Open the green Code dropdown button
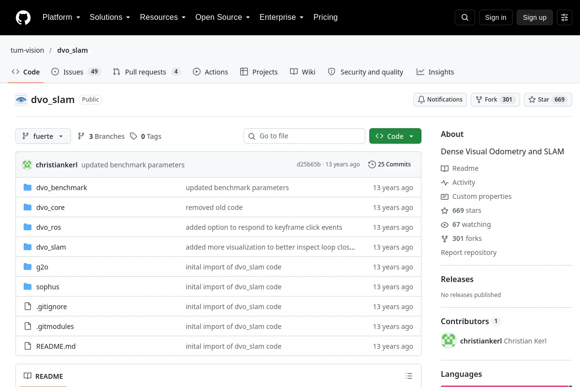This screenshot has height=387, width=580. click(395, 136)
